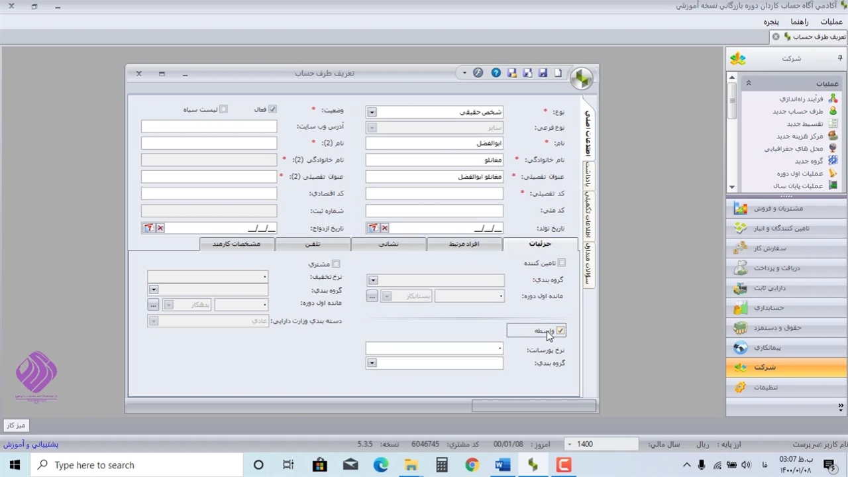Click the round green application logo button

(582, 79)
